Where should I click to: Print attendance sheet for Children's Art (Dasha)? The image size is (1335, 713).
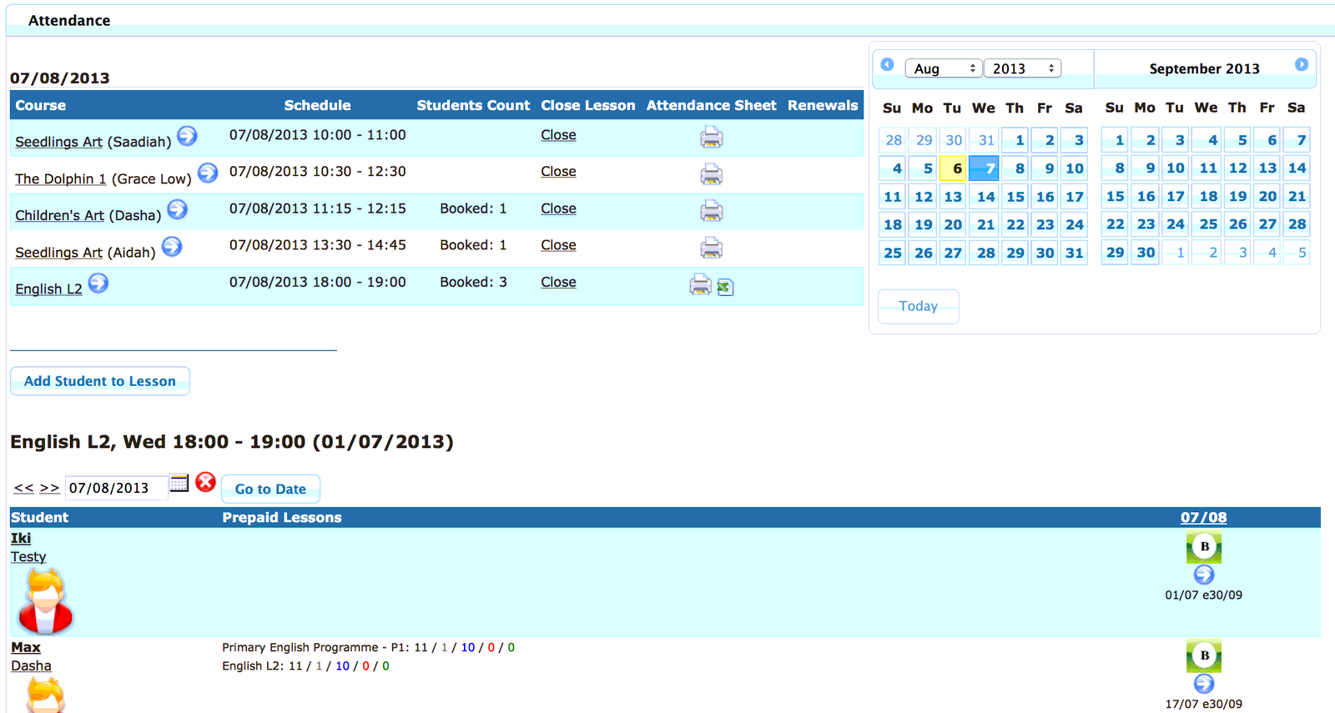point(711,211)
